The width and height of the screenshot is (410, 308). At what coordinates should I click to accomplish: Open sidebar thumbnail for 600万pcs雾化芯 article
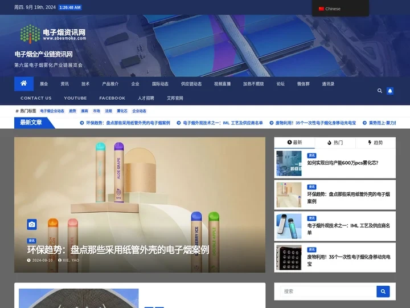click(x=289, y=163)
